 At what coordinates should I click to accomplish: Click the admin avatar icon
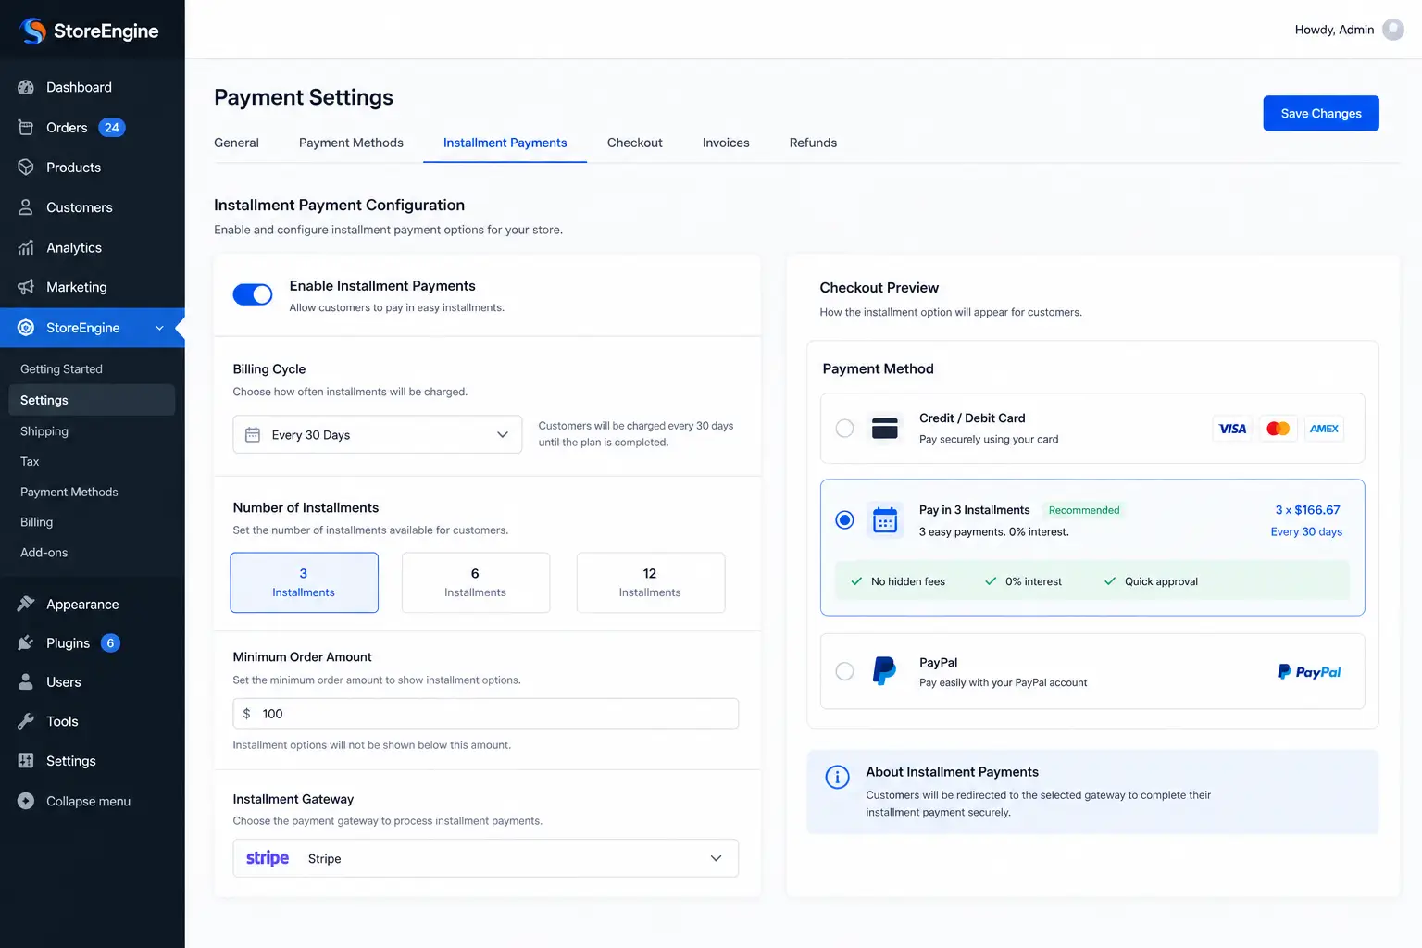(1393, 30)
